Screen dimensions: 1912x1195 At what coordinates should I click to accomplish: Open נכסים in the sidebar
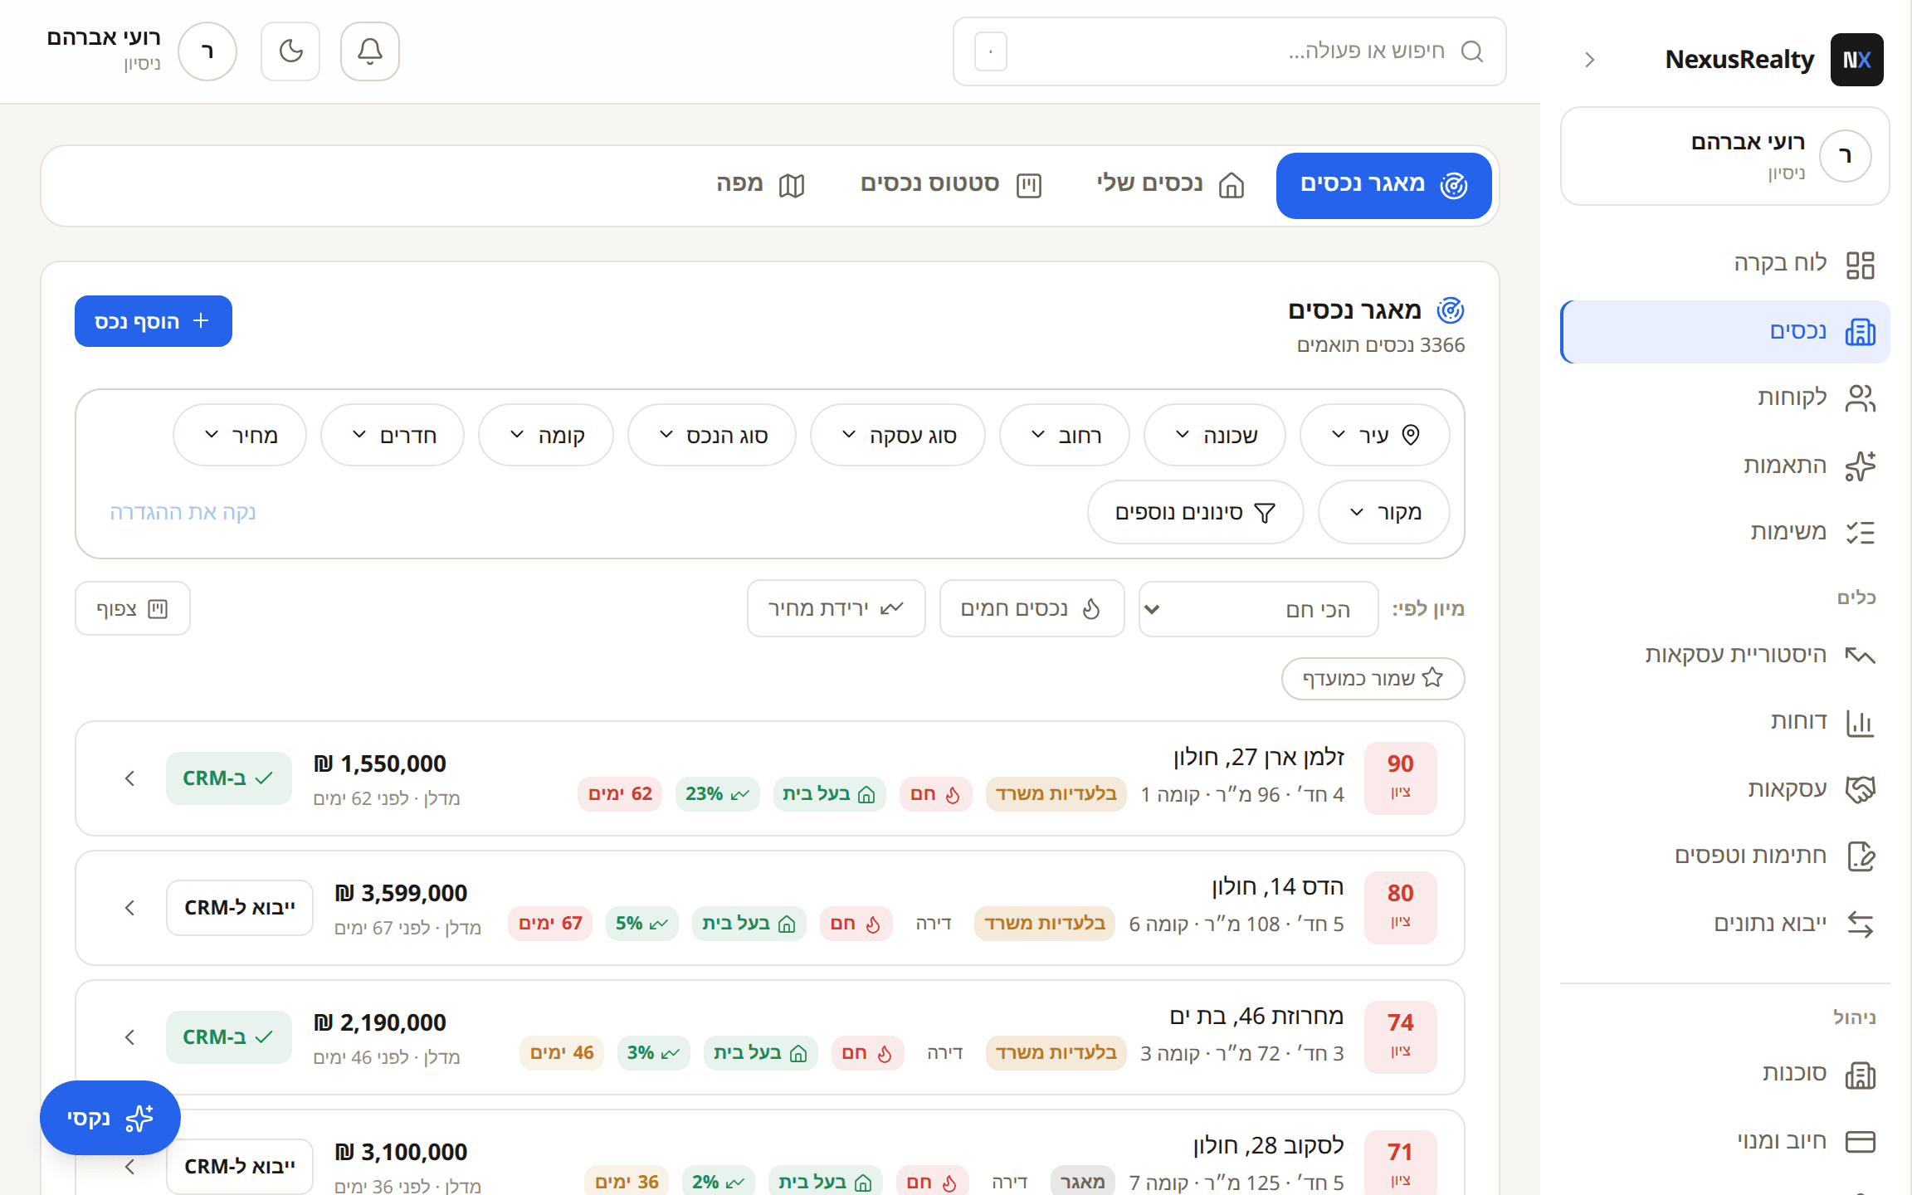click(1725, 332)
